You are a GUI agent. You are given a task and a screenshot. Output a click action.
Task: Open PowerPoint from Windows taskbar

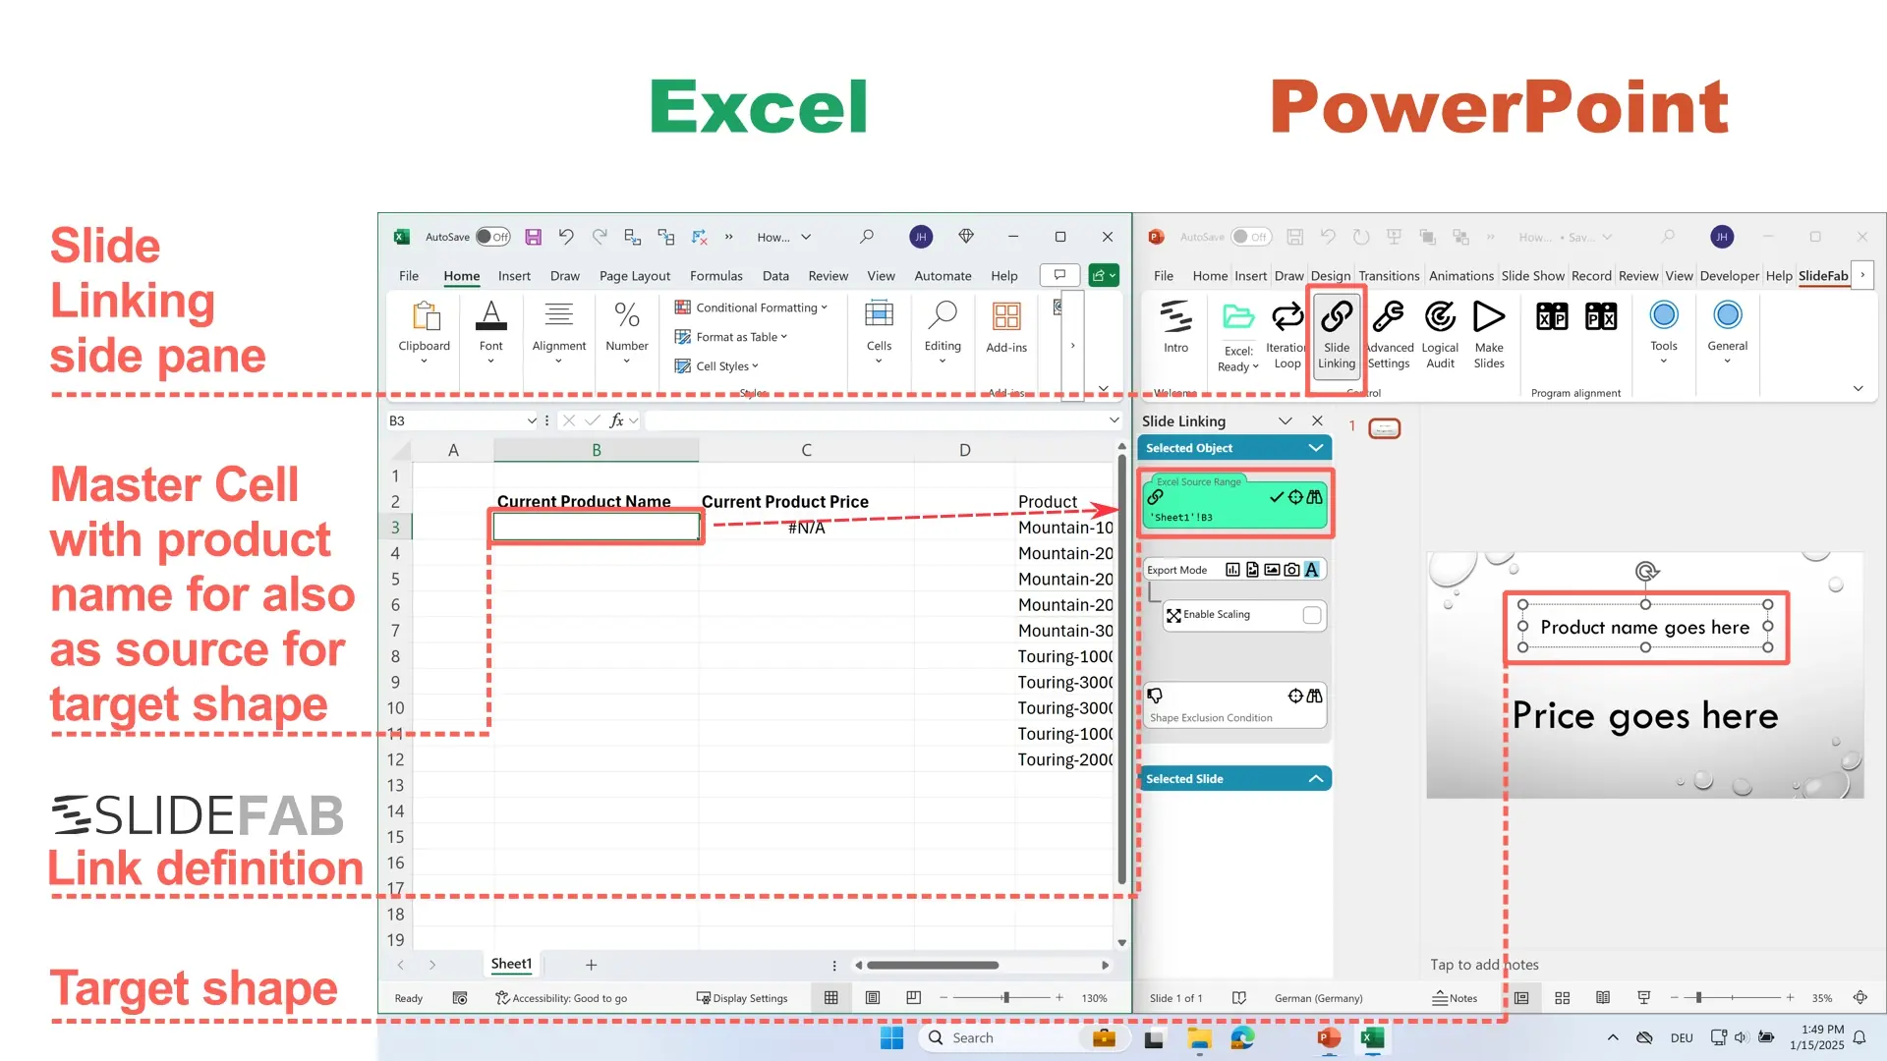click(1328, 1038)
